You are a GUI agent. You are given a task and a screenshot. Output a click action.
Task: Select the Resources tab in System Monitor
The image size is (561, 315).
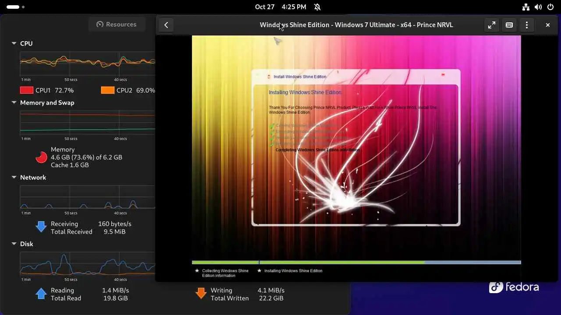[x=117, y=24]
